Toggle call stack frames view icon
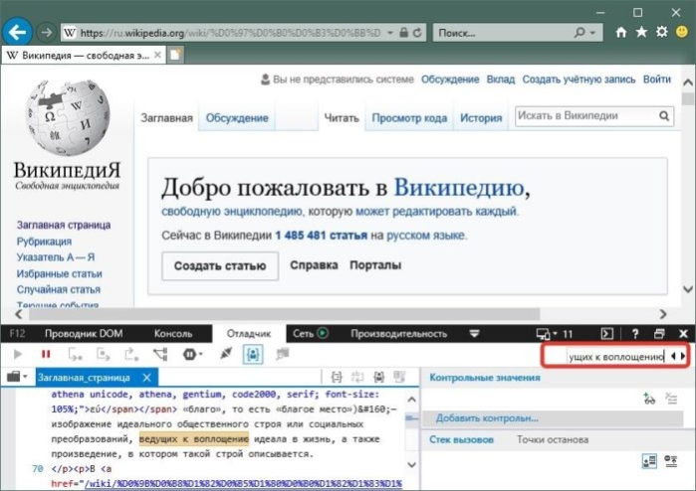Screen dimensions: 696x491 point(649,461)
